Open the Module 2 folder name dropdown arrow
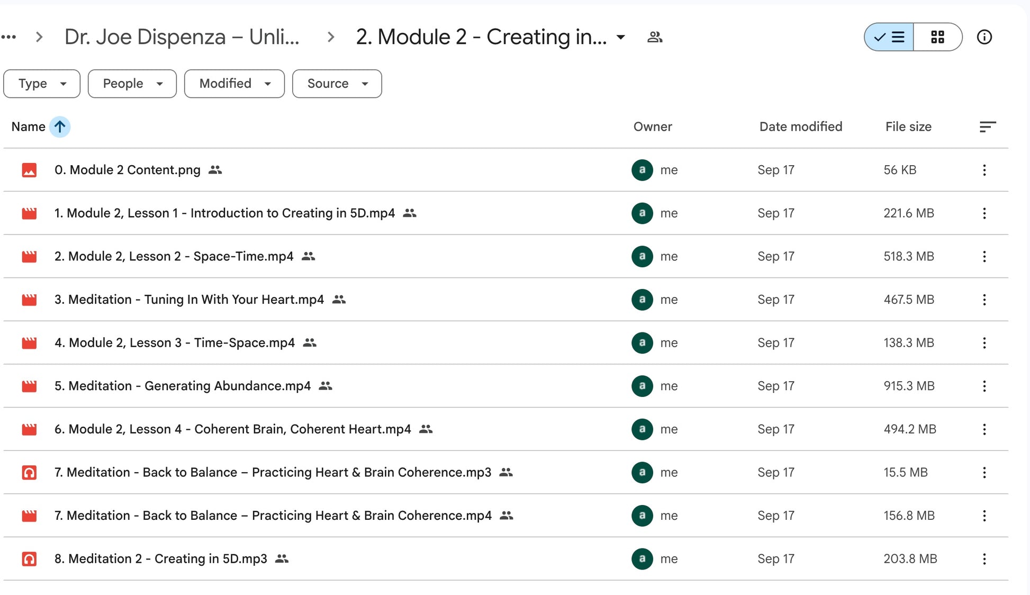The height and width of the screenshot is (595, 1030). click(621, 38)
